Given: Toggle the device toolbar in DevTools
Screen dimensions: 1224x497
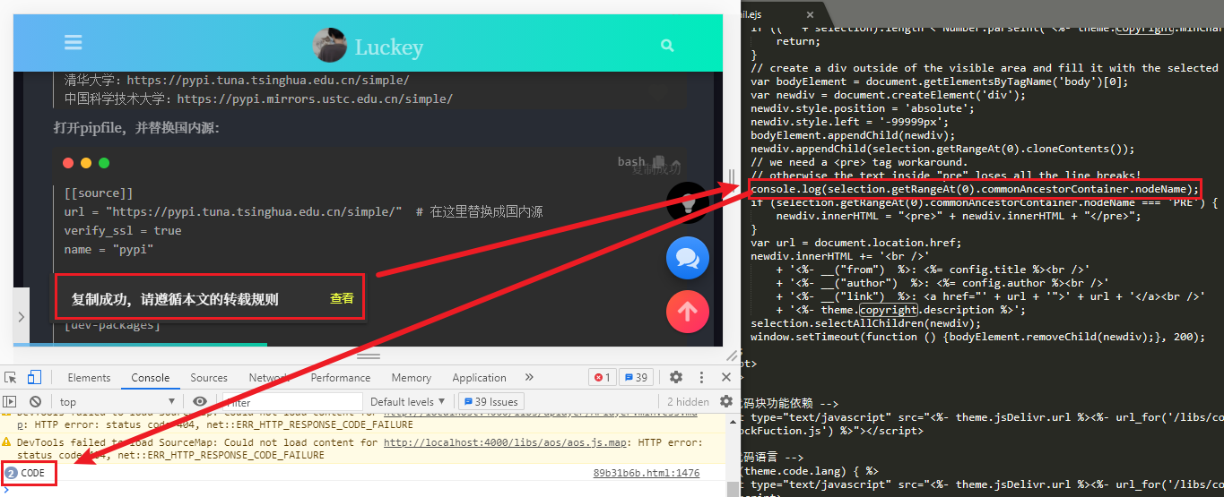Looking at the screenshot, I should pyautogui.click(x=34, y=377).
